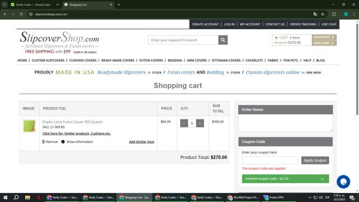
Task: Open the tab search dropdown
Action: coord(4,4)
